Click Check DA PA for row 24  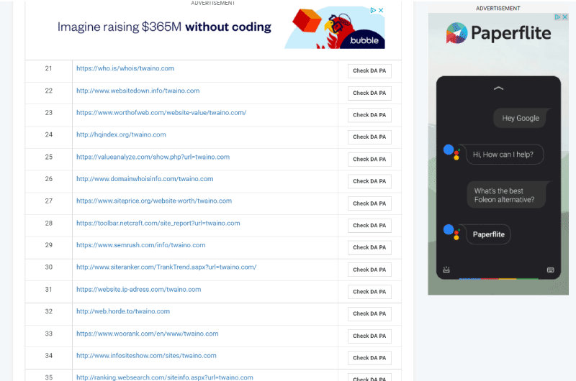(369, 137)
